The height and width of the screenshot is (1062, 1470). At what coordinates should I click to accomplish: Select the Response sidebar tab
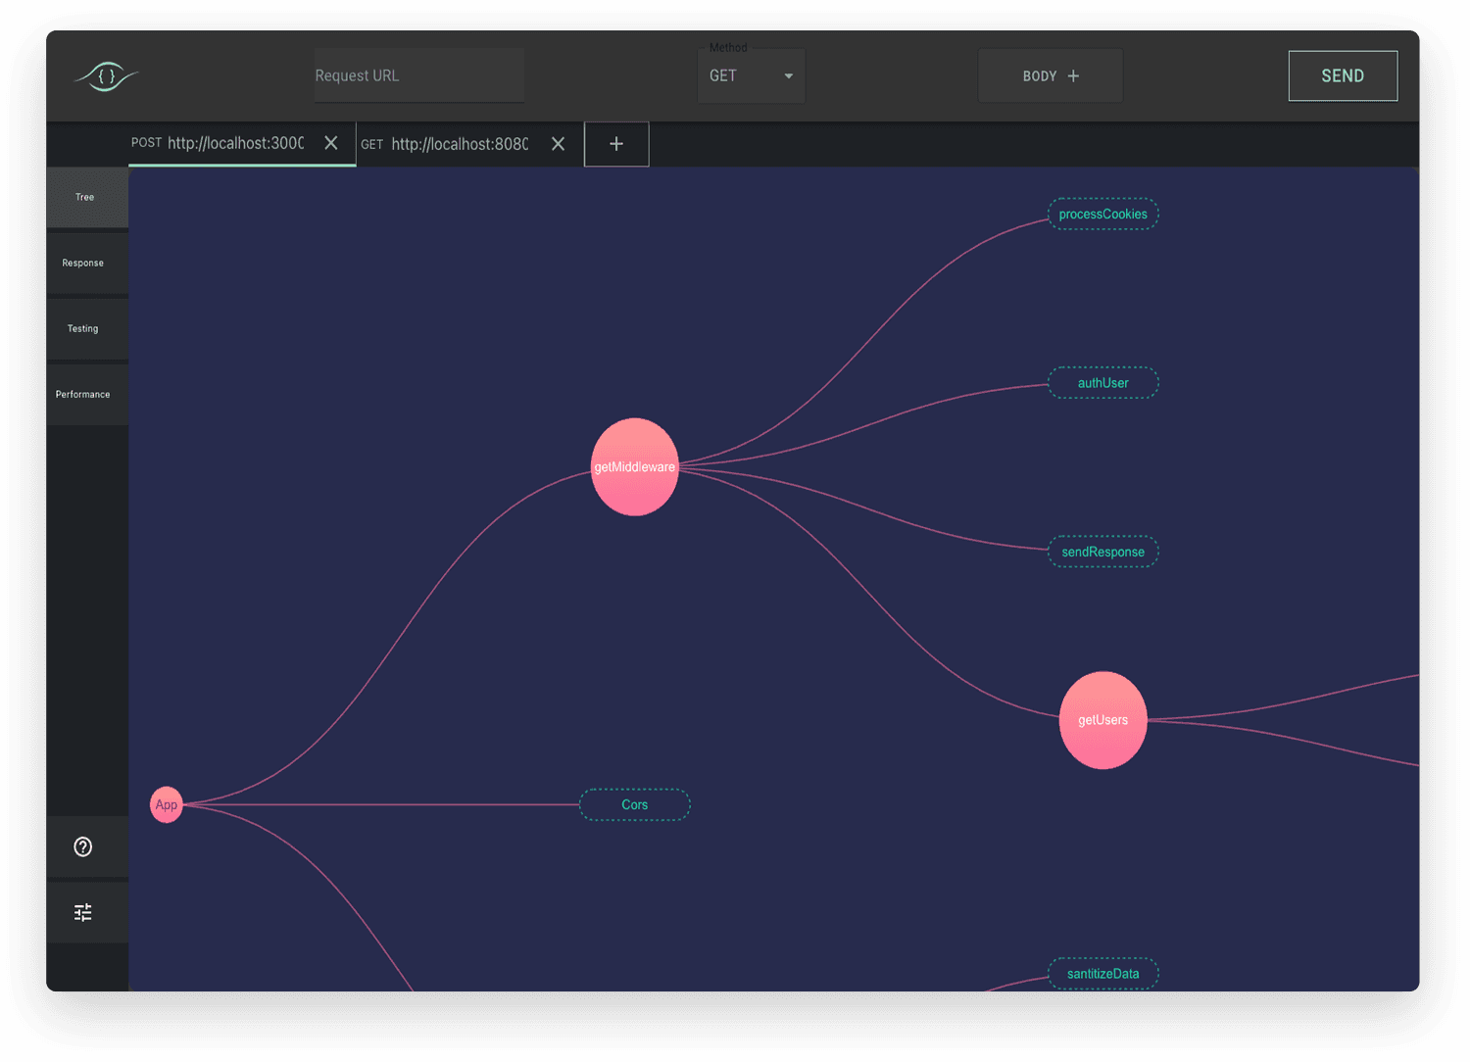87,263
